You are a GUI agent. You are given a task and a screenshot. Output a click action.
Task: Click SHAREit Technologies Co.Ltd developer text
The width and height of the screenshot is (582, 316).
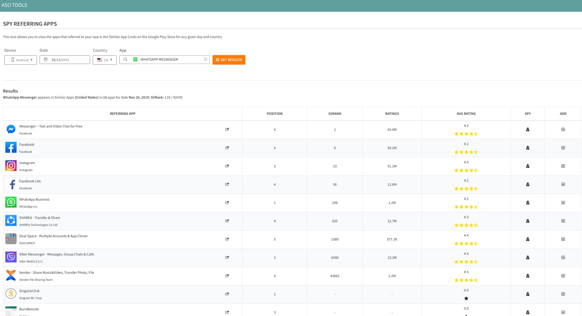point(38,225)
